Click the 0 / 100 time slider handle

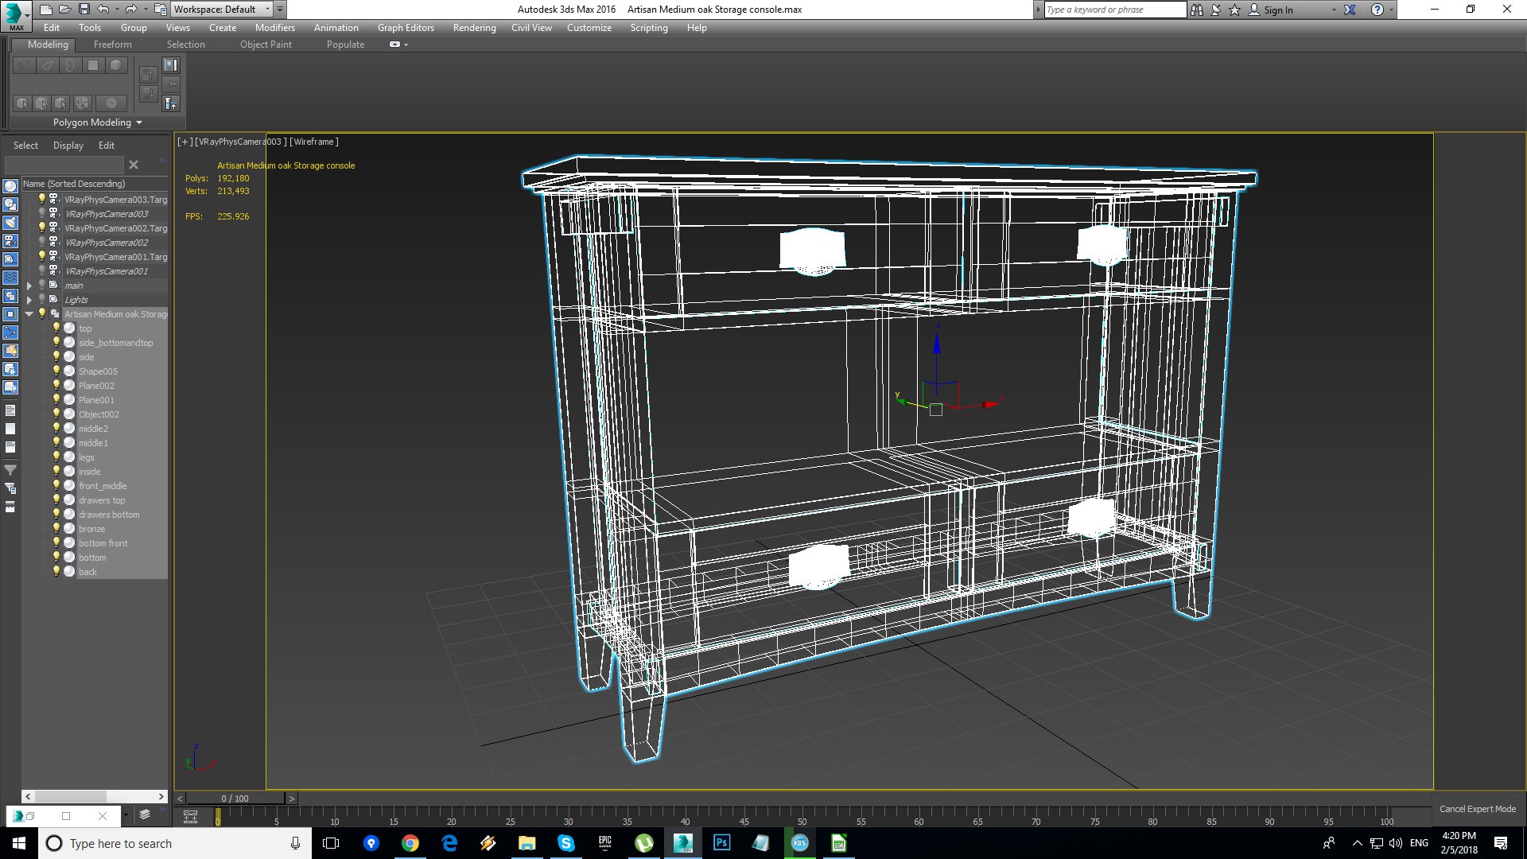coord(235,799)
